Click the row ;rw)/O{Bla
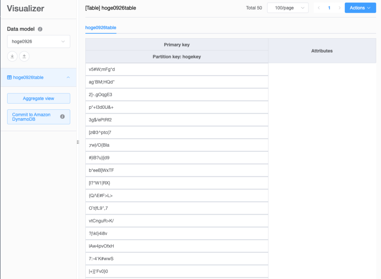Image resolution: width=381 pixels, height=279 pixels. [x=177, y=145]
